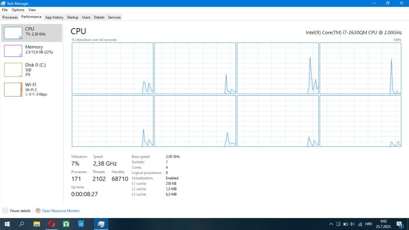Screen dimensions: 409x230
Task: Click the L3 cache value 6,0 MB
Action: (x=171, y=194)
